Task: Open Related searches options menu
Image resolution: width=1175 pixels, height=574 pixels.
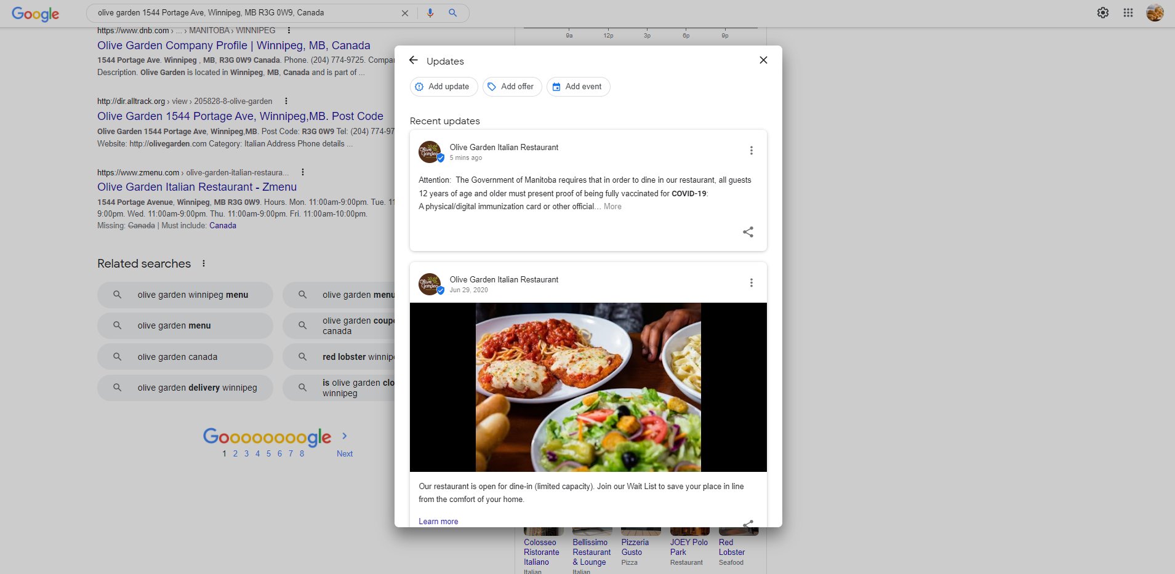Action: click(x=204, y=264)
